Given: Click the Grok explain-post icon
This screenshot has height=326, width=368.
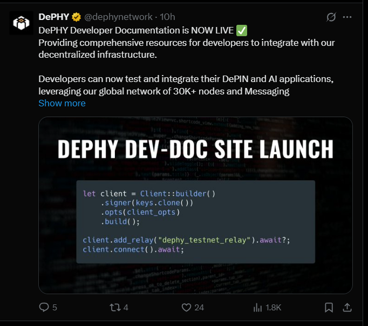Looking at the screenshot, I should [331, 17].
